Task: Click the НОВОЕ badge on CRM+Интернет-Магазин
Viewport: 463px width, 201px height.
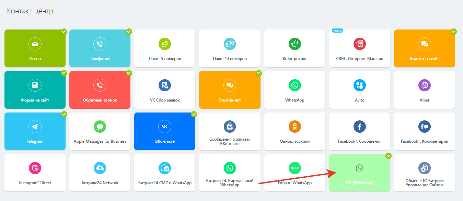Action: (338, 31)
